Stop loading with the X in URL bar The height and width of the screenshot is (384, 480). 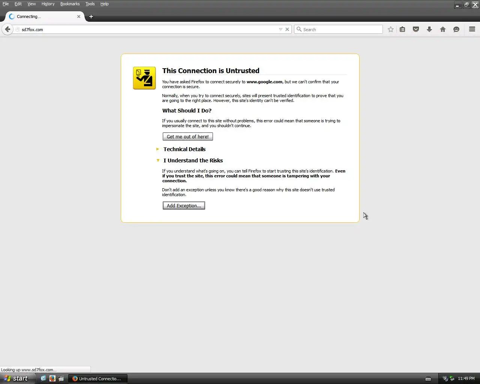(x=287, y=29)
